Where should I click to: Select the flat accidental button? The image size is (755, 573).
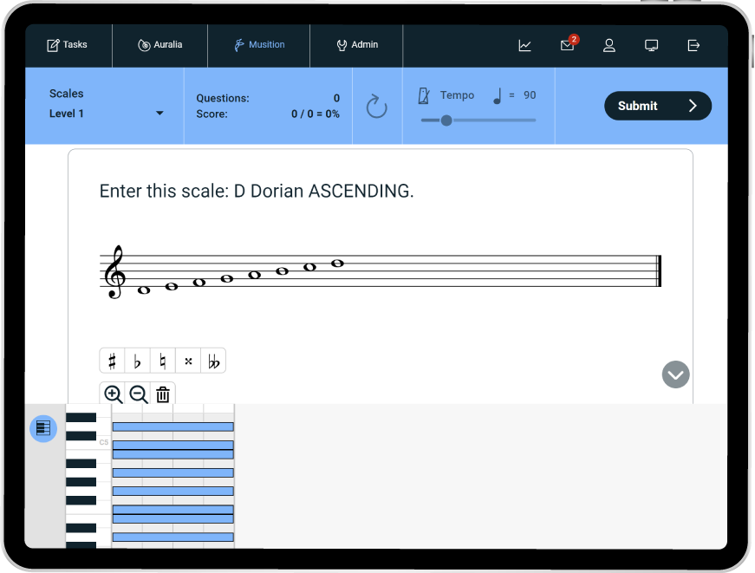tap(137, 361)
